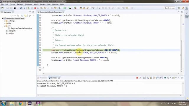This screenshot has width=189, height=106.
Task: Open the Project menu
Action: click(43, 4)
